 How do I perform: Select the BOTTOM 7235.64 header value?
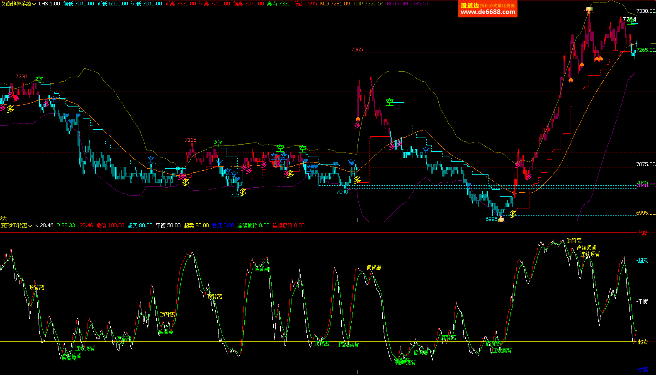click(408, 4)
